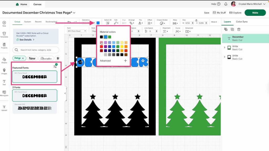Open My Stuff
The width and height of the screenshot is (269, 151).
(x=219, y=13)
